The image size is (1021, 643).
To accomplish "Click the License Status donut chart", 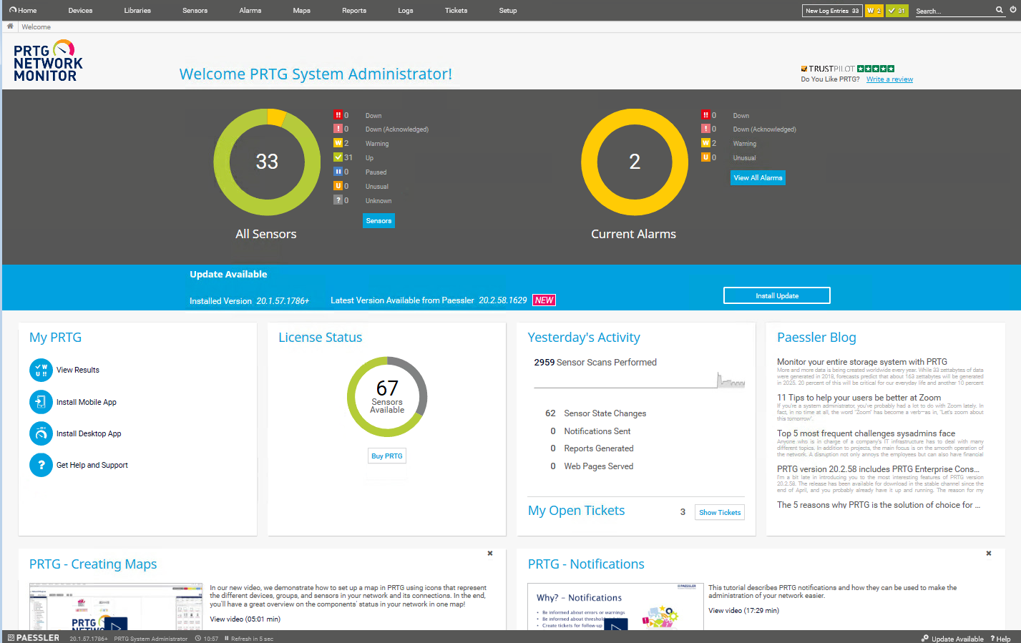I will [387, 397].
